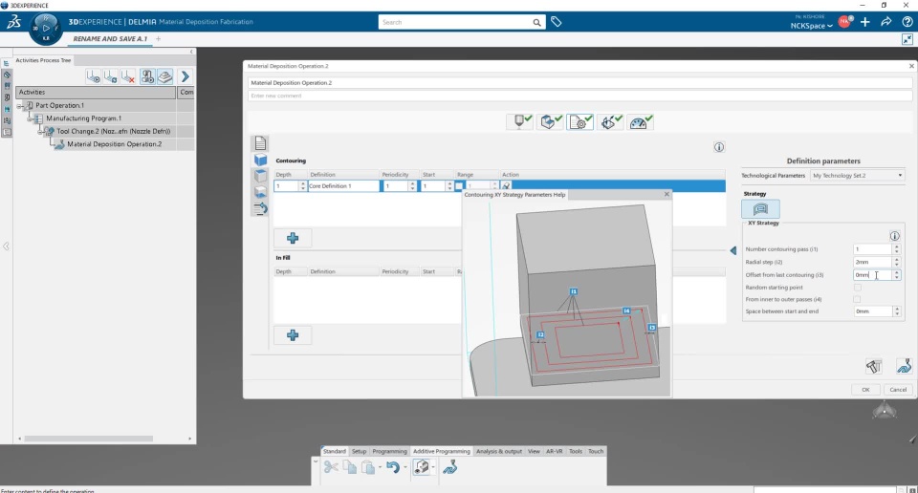Collapse the Definition parameters panel arrow

pos(733,250)
